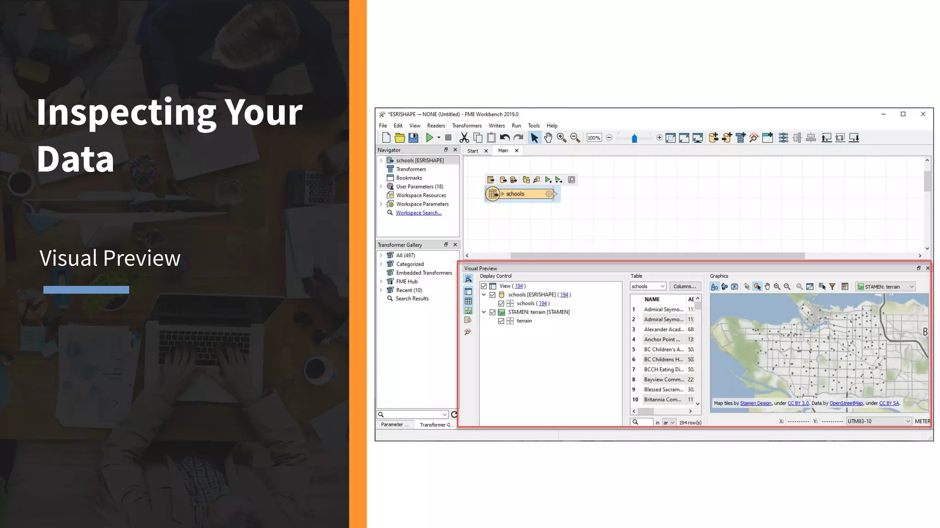
Task: Uncheck the STAMEN: terrain [STAMEN] checkbox
Action: pyautogui.click(x=492, y=312)
